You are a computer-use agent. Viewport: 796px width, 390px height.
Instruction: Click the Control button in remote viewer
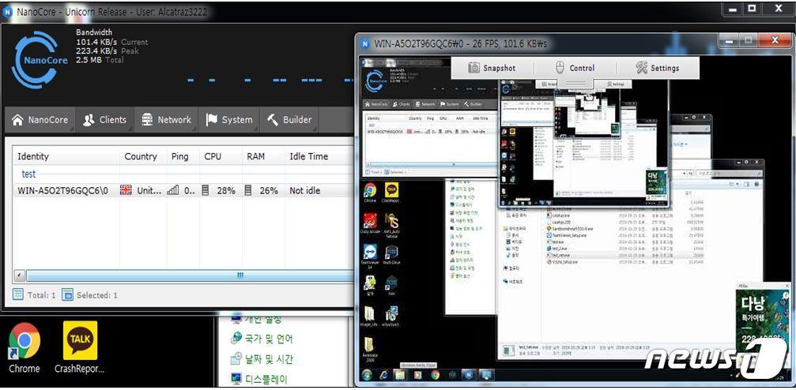tap(574, 68)
